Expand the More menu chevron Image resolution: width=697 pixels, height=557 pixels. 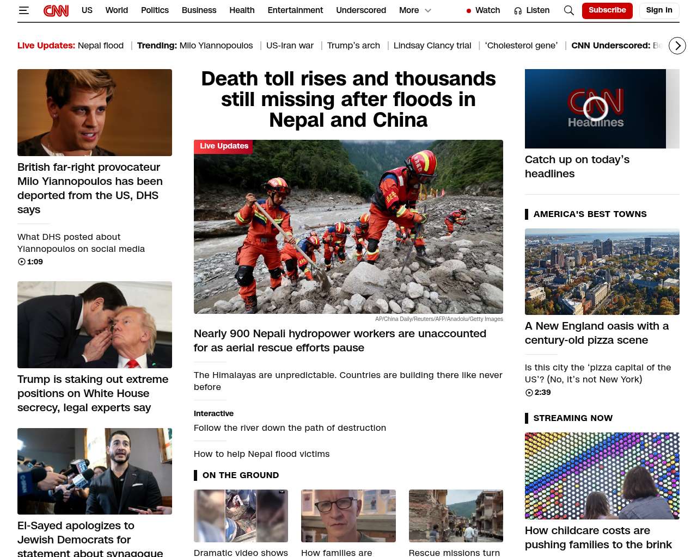point(428,10)
